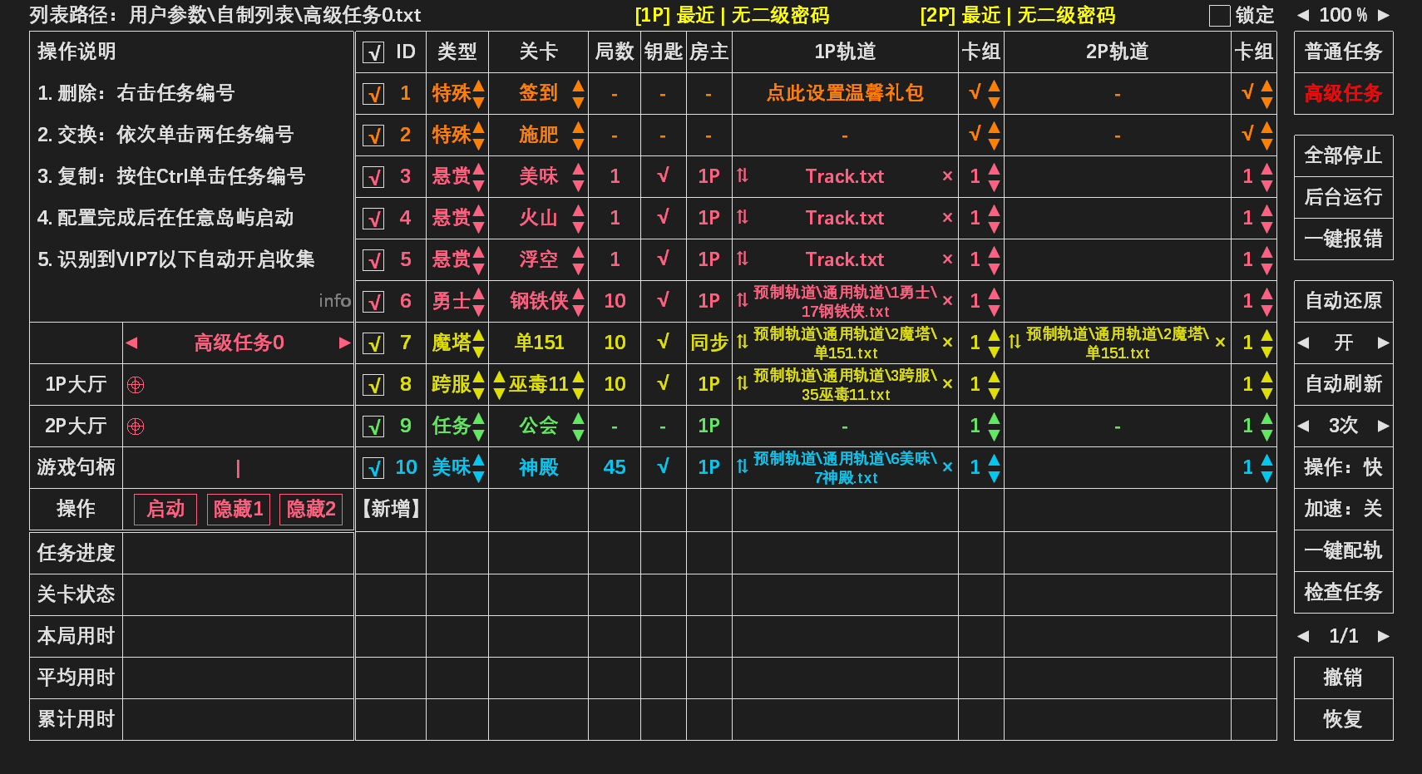Toggle the select-all checkbox beside ID header
Screen dimensions: 1422x774
click(374, 52)
